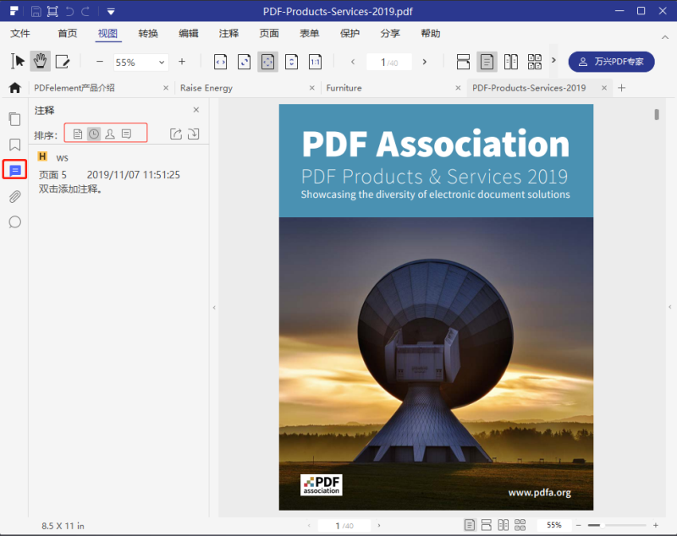Open the page thumbnails panel

14,119
